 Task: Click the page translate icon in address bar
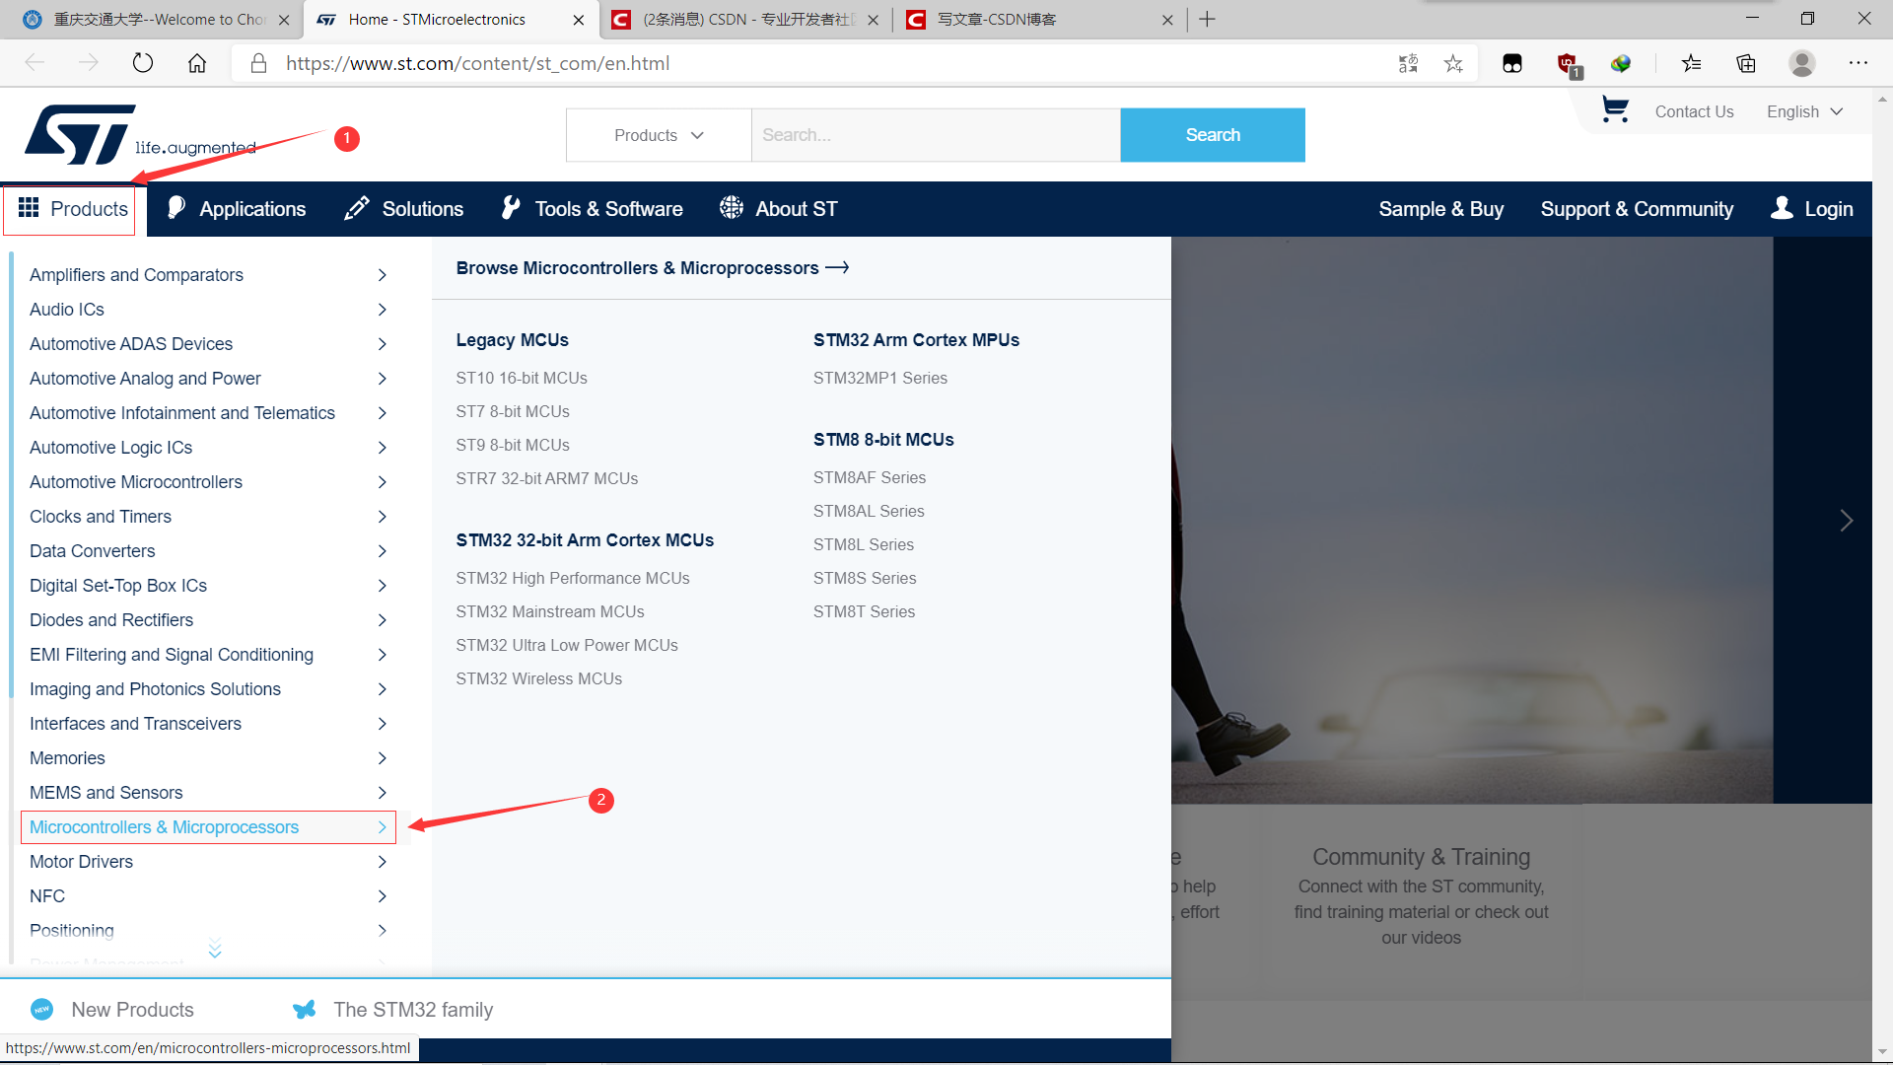click(x=1408, y=63)
